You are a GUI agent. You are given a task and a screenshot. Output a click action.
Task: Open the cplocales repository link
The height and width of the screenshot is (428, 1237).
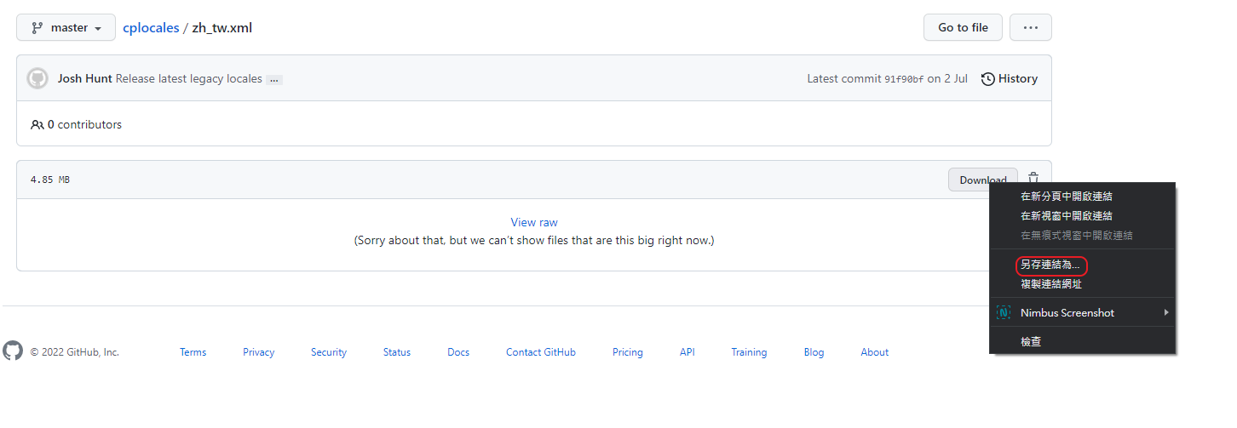click(151, 27)
